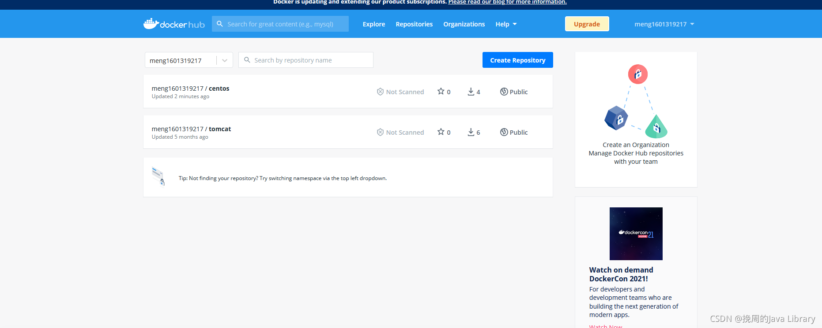Click Create an Organization text
This screenshot has height=328, width=822.
(636, 145)
